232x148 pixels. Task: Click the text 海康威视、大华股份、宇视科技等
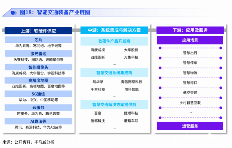(38, 73)
